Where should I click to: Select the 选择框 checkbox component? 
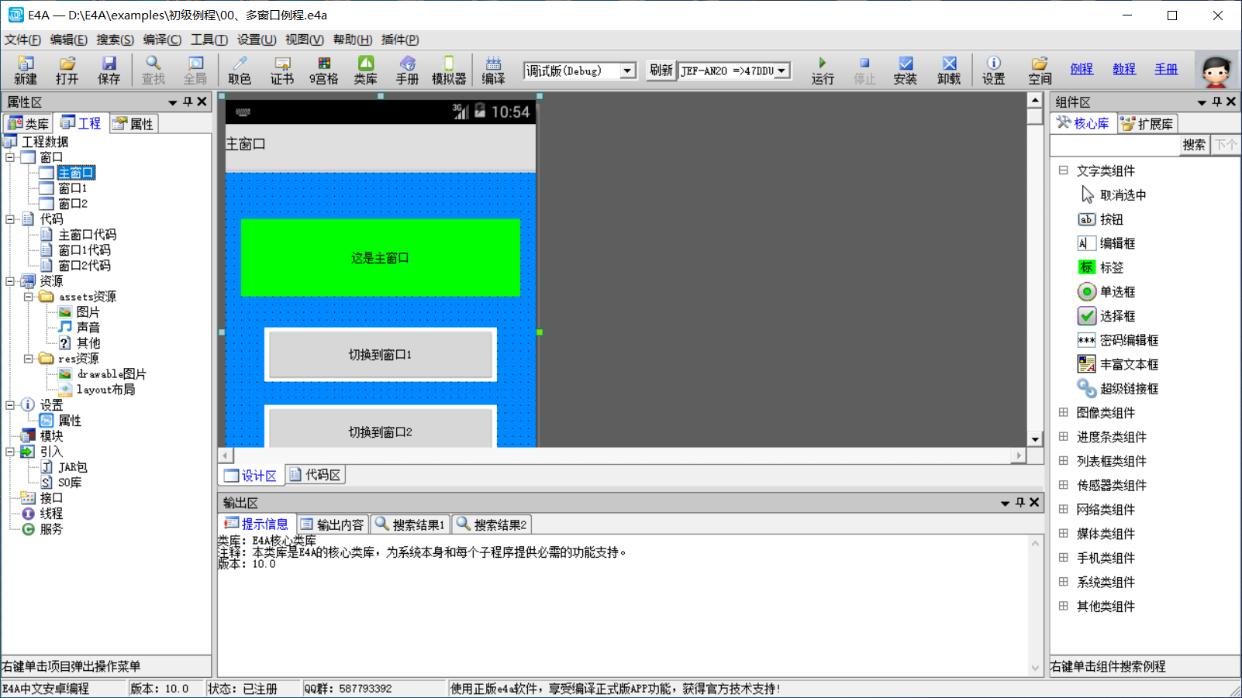coord(1116,316)
